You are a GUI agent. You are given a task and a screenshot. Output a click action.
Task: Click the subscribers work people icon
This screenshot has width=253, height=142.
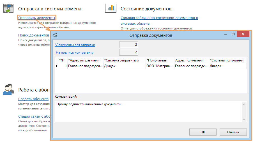click(8, 89)
